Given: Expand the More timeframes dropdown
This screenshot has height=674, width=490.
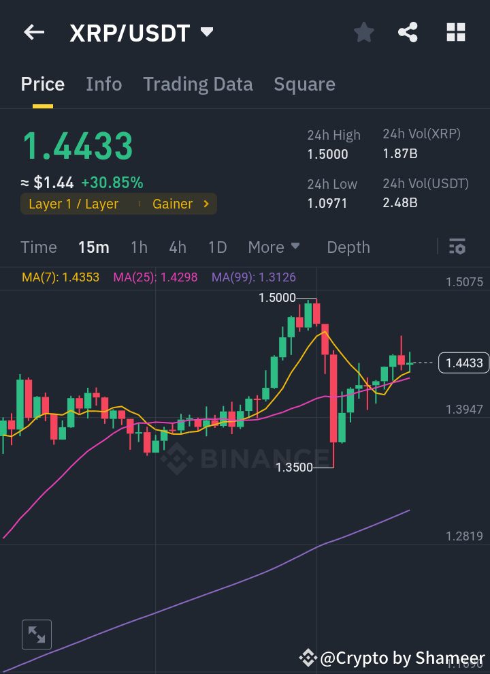Looking at the screenshot, I should click(x=274, y=247).
